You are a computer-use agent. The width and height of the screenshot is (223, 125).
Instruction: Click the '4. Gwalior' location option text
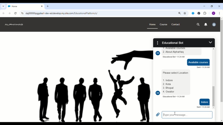pos(168,92)
